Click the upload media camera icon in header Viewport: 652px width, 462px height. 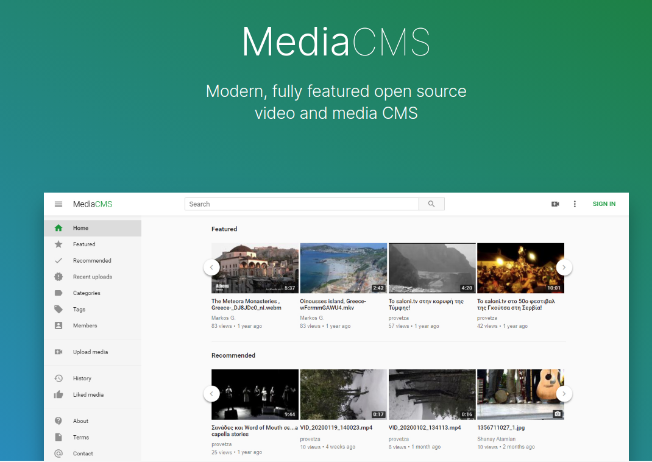pos(555,204)
